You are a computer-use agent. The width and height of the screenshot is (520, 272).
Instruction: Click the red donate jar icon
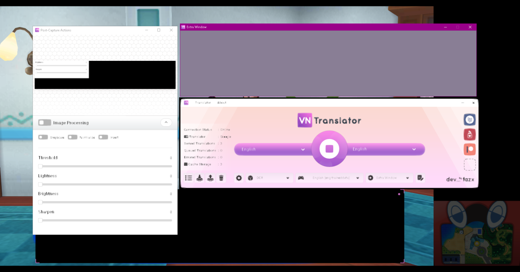[470, 134]
